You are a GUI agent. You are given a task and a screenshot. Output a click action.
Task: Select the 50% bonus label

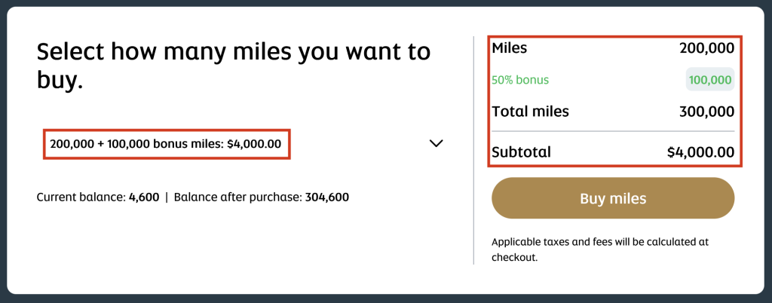coord(520,79)
